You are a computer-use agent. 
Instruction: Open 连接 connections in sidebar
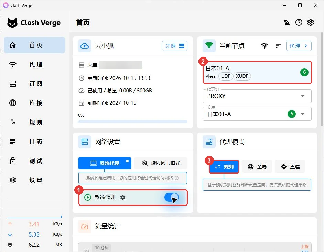click(34, 103)
